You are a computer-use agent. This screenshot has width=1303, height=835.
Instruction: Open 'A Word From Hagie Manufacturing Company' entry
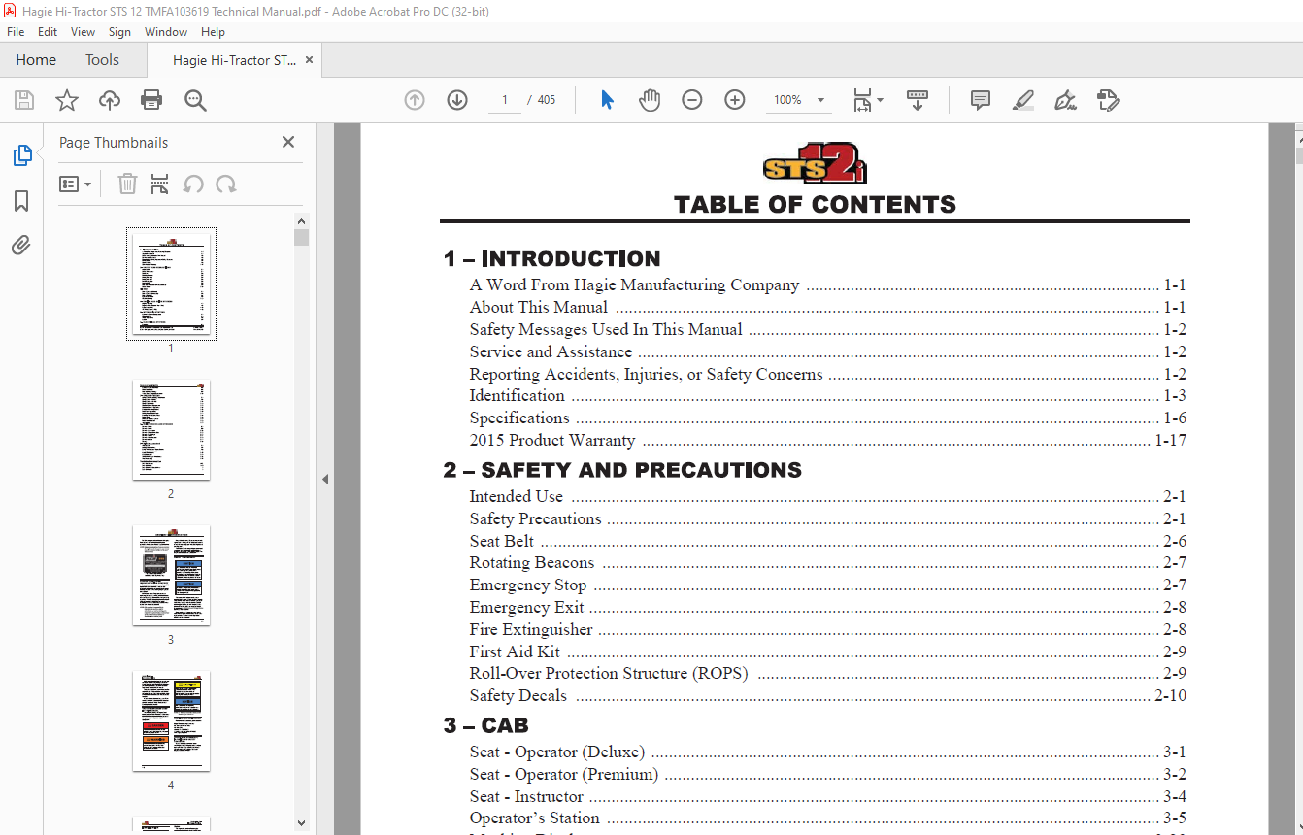point(634,285)
